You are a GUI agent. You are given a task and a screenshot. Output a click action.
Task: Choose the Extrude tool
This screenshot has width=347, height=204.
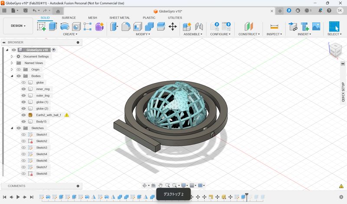(53, 26)
